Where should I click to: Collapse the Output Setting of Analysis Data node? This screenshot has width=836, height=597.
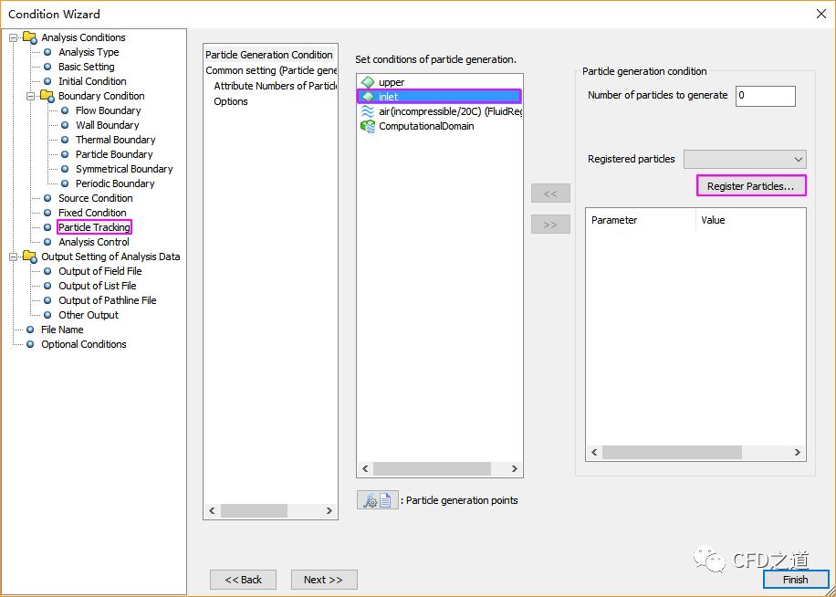[x=14, y=257]
